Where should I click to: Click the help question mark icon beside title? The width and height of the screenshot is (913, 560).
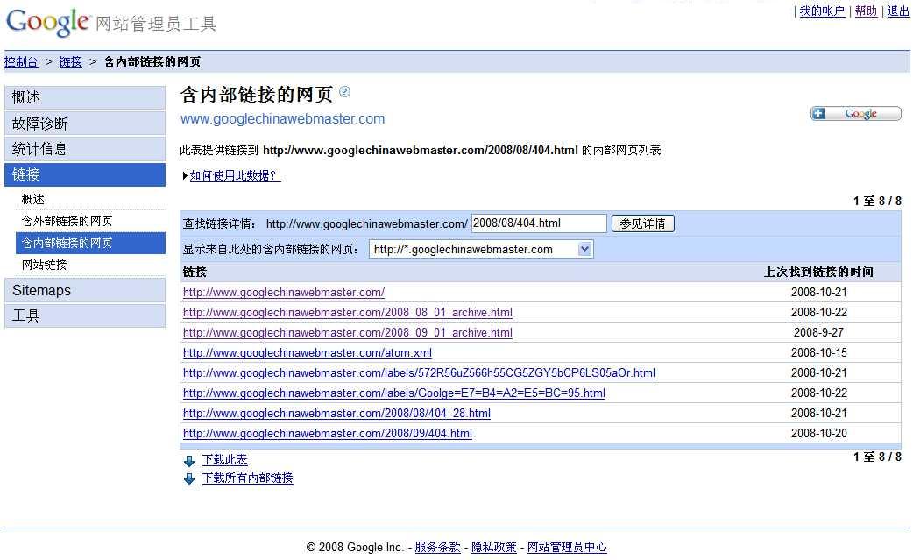[x=344, y=91]
